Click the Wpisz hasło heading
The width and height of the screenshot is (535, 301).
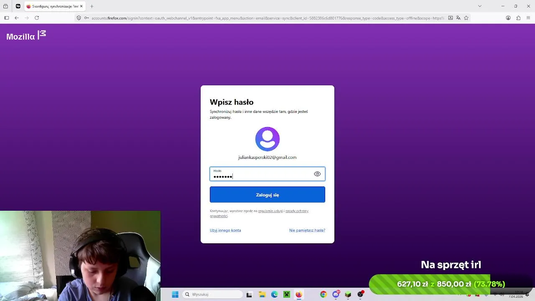pyautogui.click(x=232, y=102)
